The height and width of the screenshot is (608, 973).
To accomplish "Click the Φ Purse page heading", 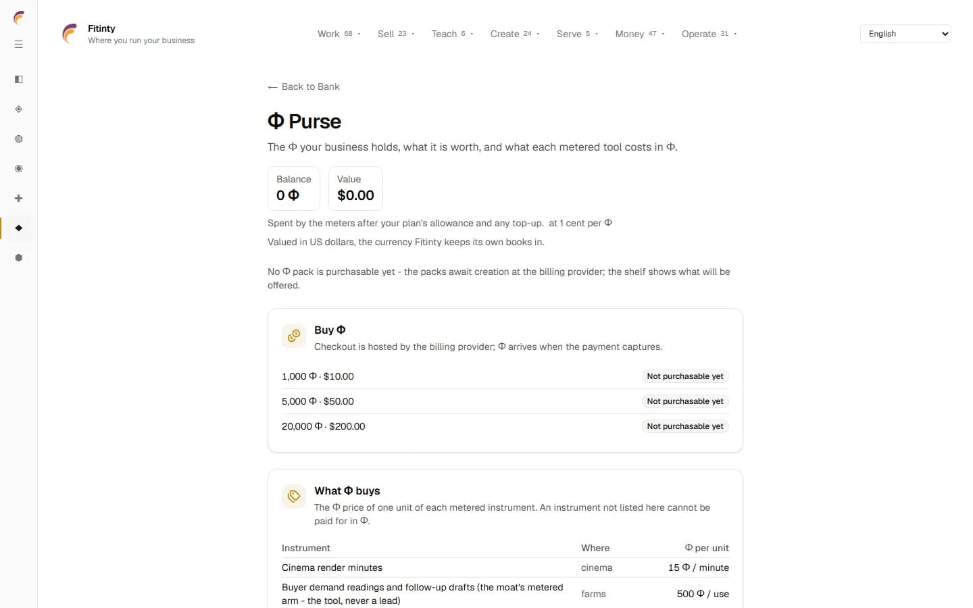I will (304, 122).
